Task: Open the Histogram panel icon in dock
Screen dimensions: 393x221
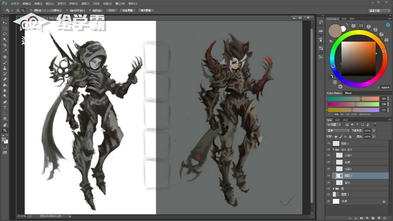Action: pos(321,31)
